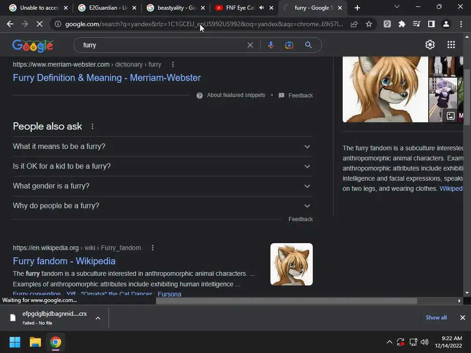This screenshot has height=353, width=471.
Task: Expand 'Is it OK for a kid to be a furry?'
Action: (163, 166)
